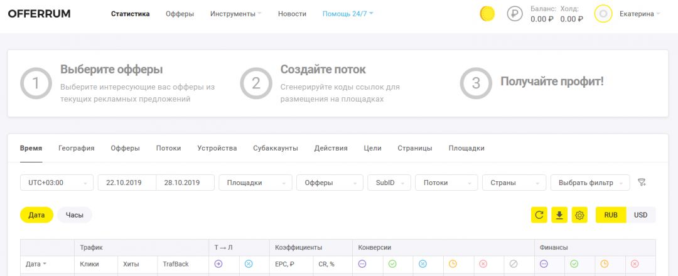Click the OFFERRUM logo
The width and height of the screenshot is (678, 276).
pyautogui.click(x=39, y=14)
